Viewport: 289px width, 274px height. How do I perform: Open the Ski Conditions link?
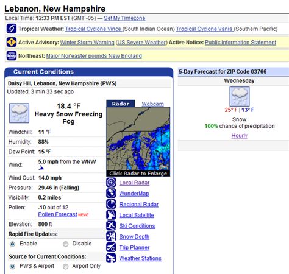coord(137,226)
